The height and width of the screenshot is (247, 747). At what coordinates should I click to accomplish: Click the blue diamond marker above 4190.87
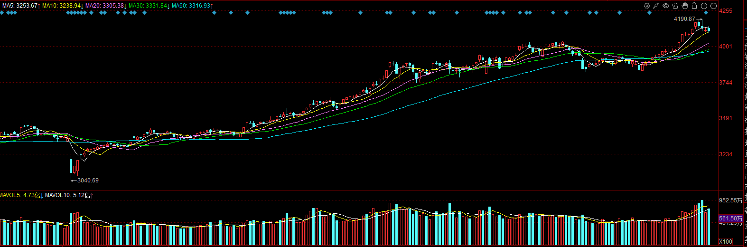click(706, 13)
